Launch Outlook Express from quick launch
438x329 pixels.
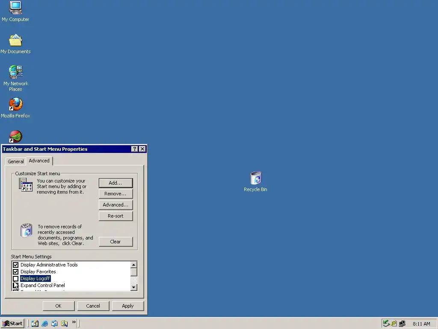[54, 323]
